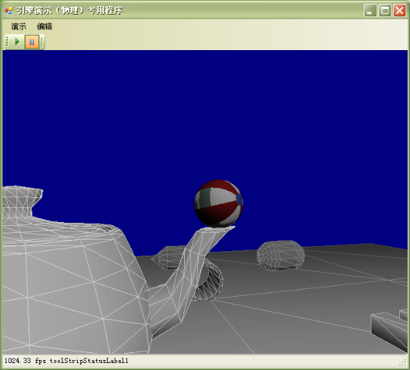Image resolution: width=410 pixels, height=370 pixels.
Task: Click the window resize grip in status bar
Action: tap(403, 362)
